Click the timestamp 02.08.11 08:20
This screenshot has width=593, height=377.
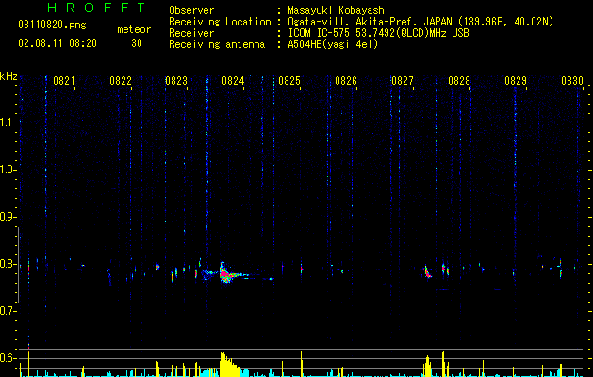coord(58,43)
